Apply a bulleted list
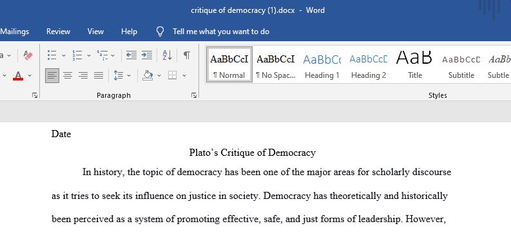This screenshot has width=511, height=235. point(52,55)
